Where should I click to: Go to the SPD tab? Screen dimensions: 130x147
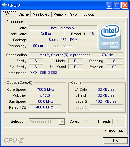(x=75, y=14)
